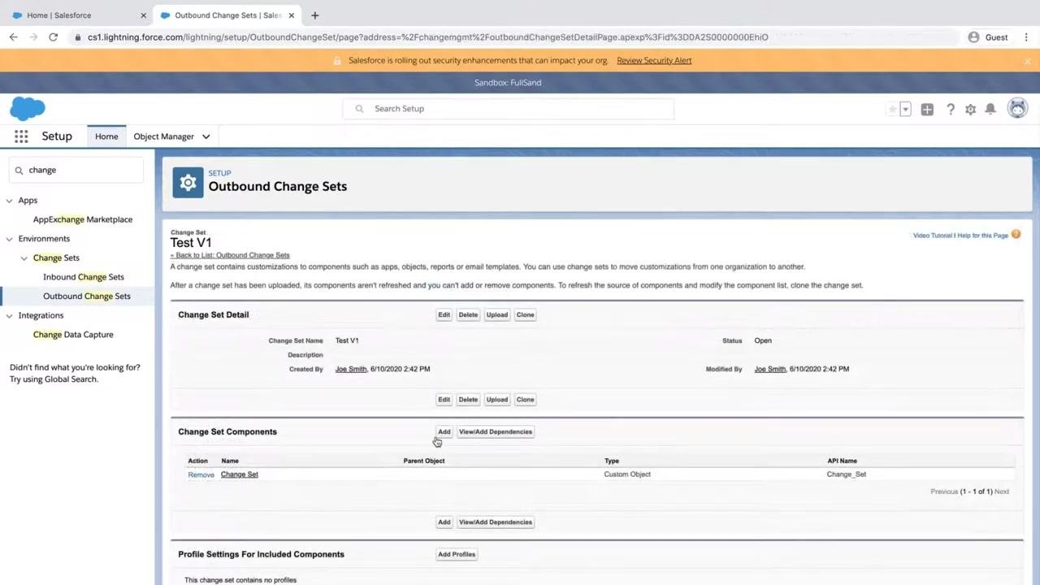This screenshot has width=1040, height=585.
Task: Click the lower Upload button below Created By
Action: 497,400
